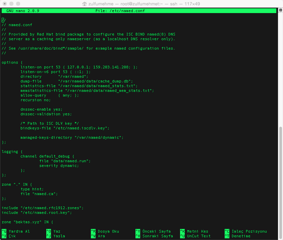Click the file "named.ca" line
The image size is (283, 240).
[39, 194]
